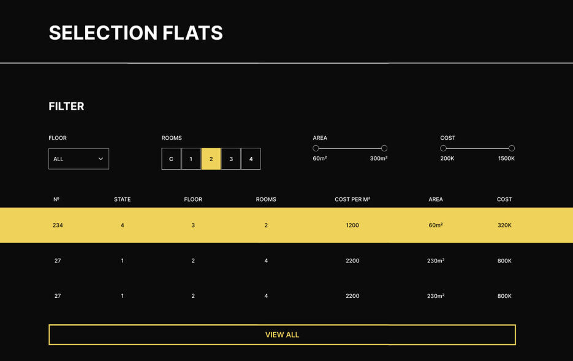
Task: Select 4 rooms filter button
Action: tap(251, 159)
